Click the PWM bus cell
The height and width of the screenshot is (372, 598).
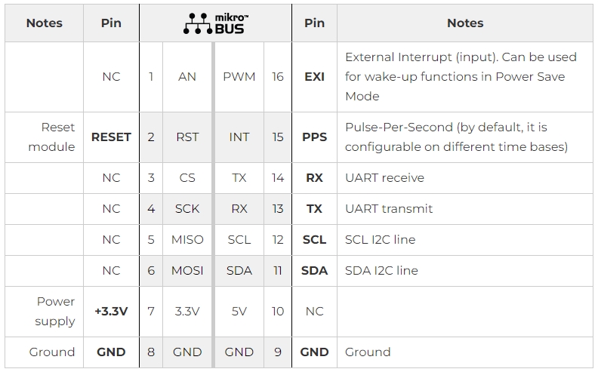(239, 77)
